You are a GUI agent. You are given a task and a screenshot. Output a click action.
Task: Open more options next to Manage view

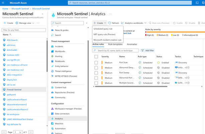coord(38,23)
